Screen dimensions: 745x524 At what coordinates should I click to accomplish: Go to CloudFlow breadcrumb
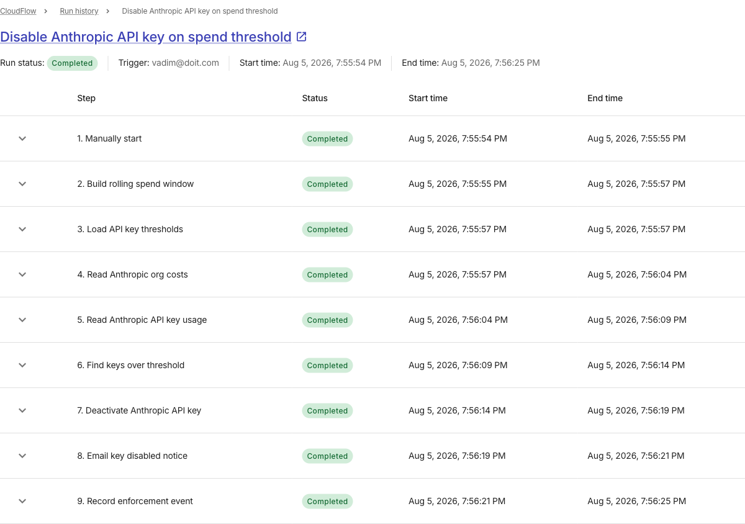pyautogui.click(x=18, y=11)
